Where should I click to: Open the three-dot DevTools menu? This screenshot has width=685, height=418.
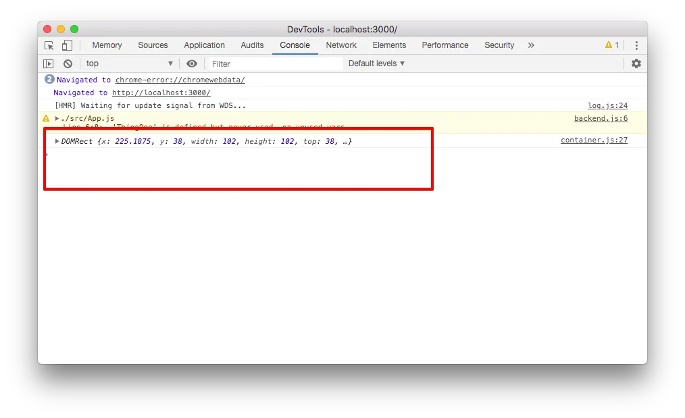point(636,45)
